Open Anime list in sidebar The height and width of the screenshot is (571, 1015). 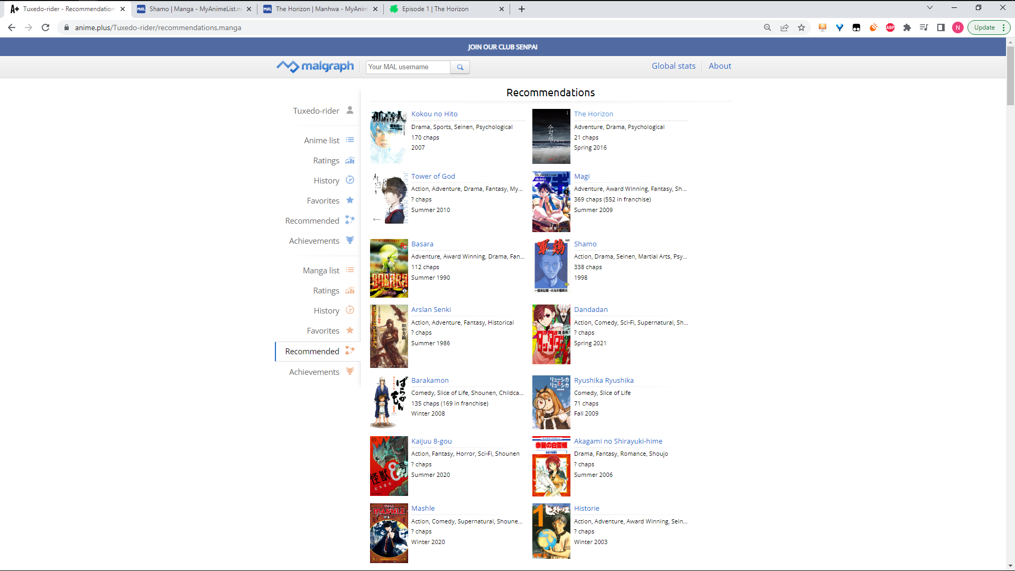pyautogui.click(x=321, y=140)
